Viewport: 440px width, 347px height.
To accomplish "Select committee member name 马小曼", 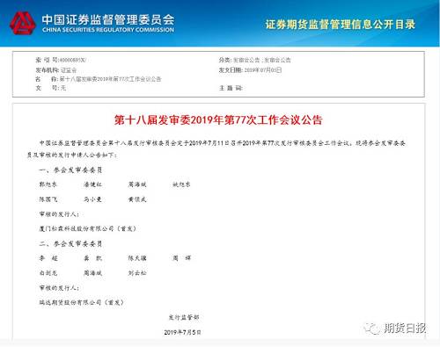I will click(x=92, y=199).
